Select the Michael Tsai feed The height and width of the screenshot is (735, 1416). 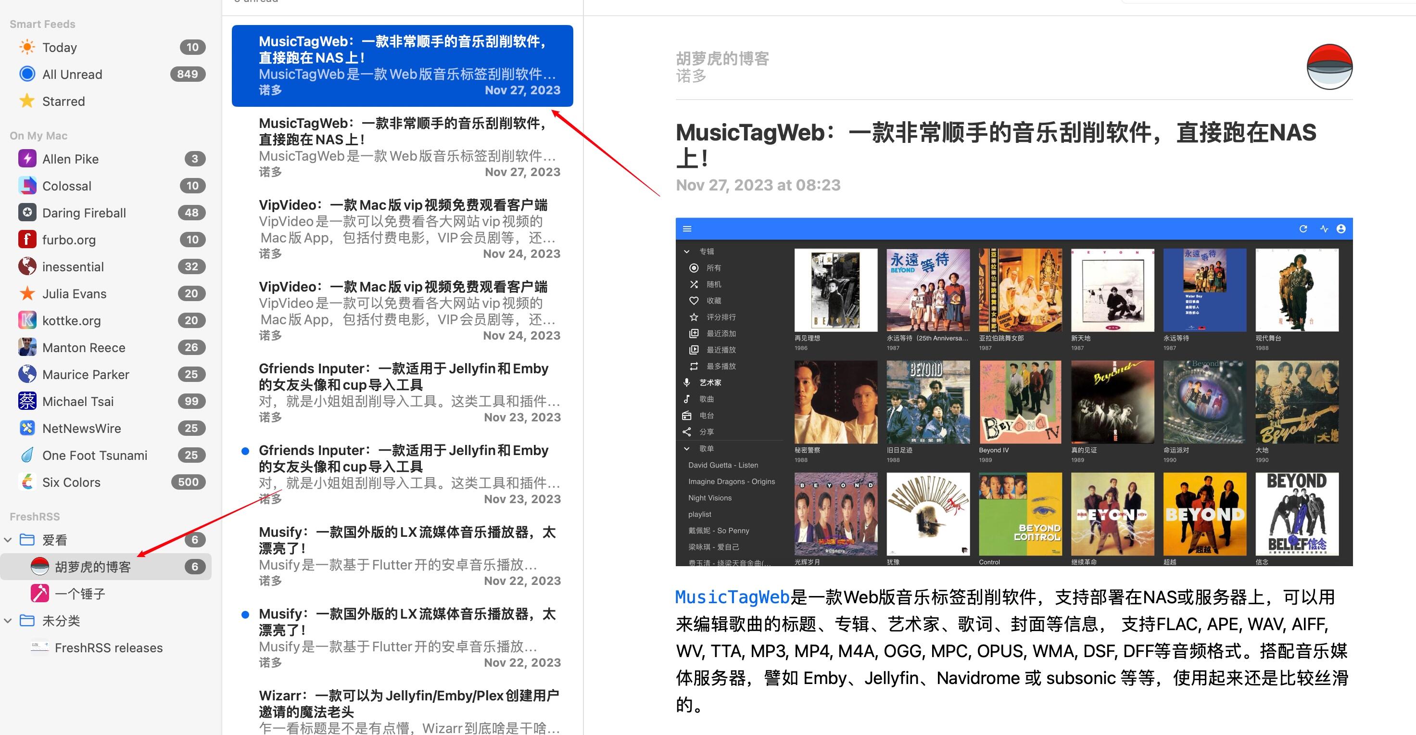click(x=77, y=401)
